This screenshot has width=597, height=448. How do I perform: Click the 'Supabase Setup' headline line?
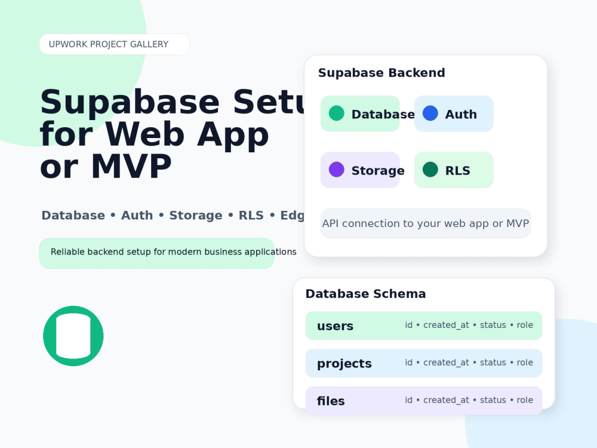tap(173, 102)
